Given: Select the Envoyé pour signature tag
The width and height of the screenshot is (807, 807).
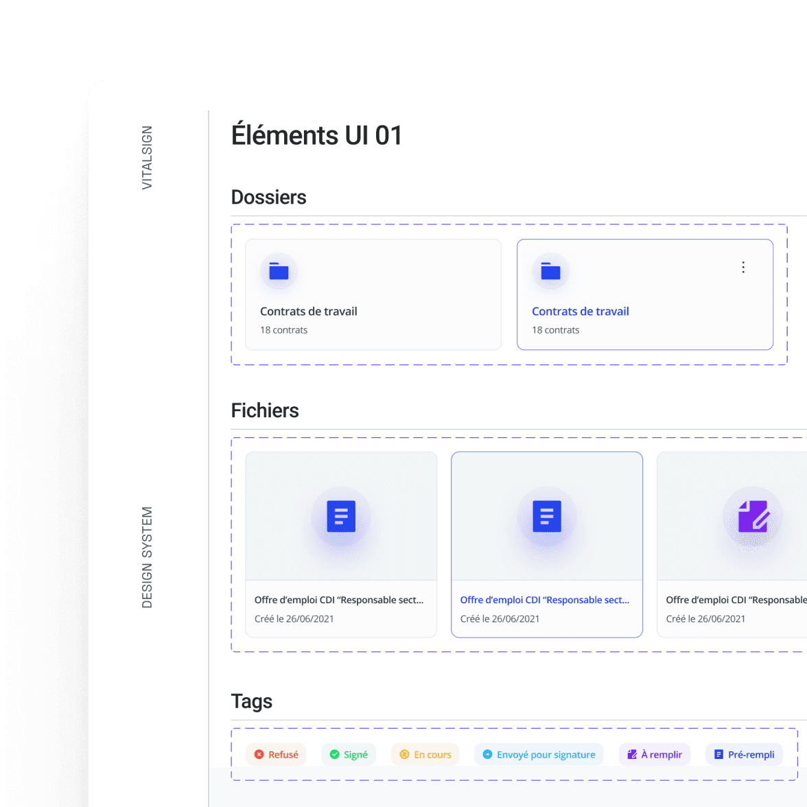Looking at the screenshot, I should click(539, 754).
